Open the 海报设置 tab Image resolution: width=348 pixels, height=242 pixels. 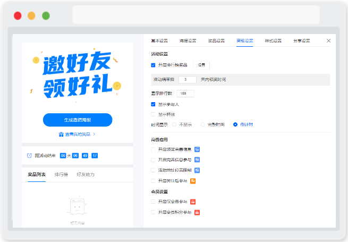click(188, 41)
